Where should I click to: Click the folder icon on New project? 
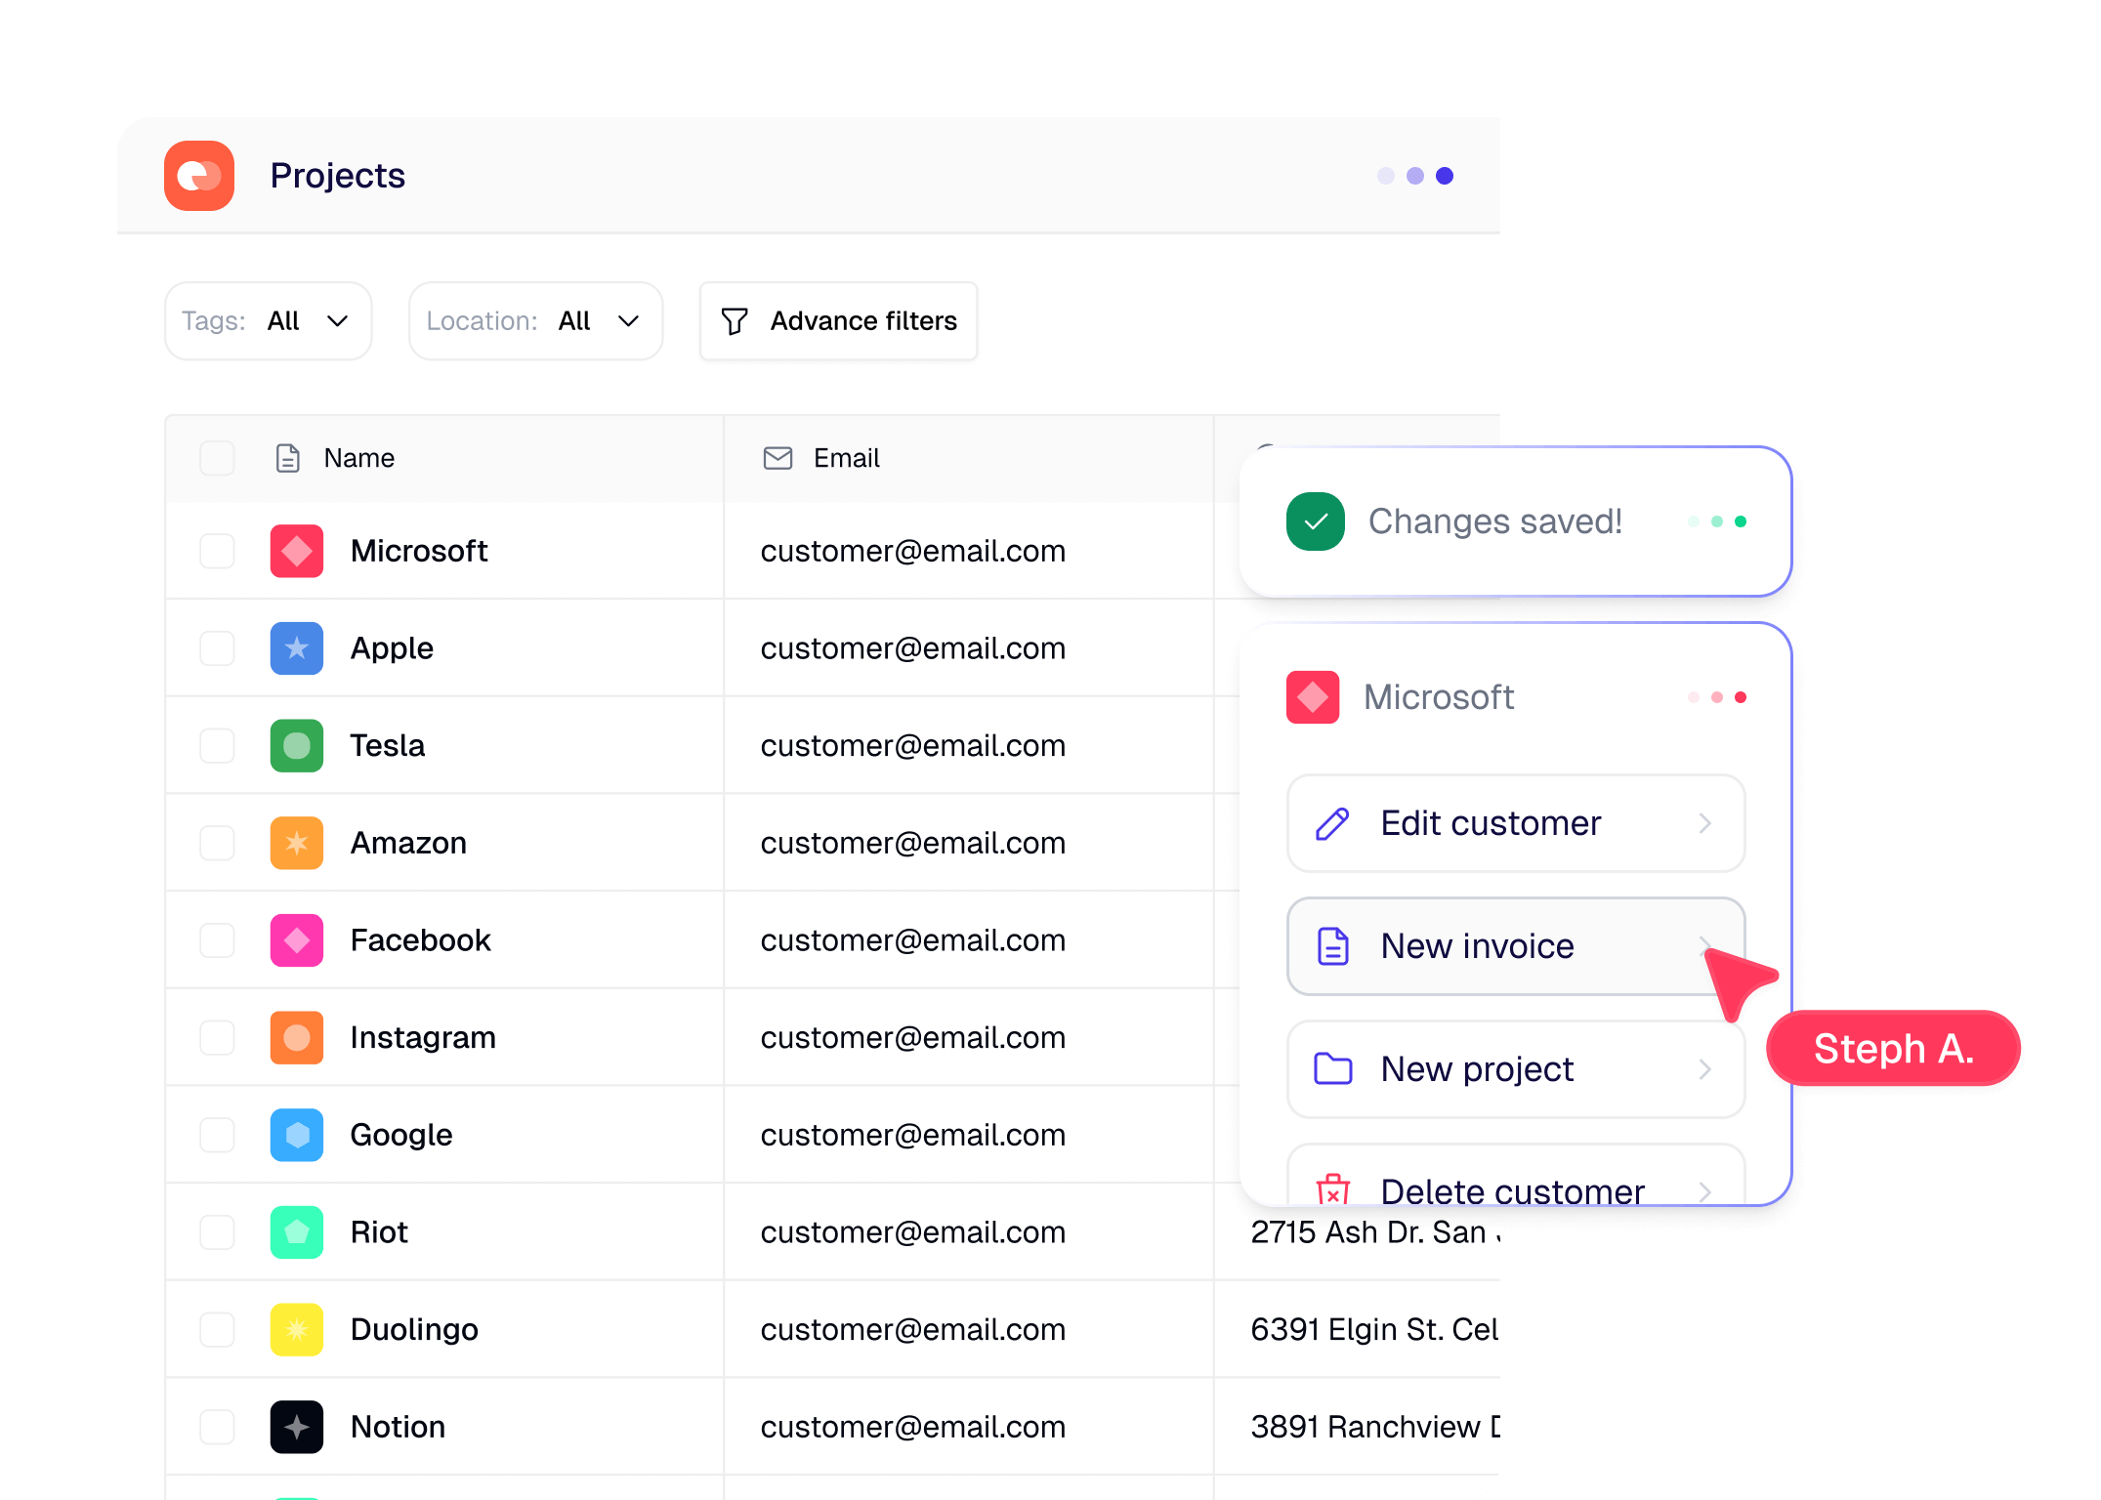click(x=1333, y=1069)
